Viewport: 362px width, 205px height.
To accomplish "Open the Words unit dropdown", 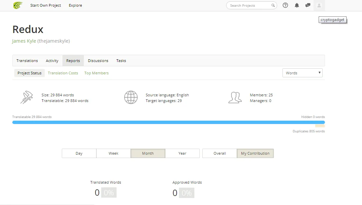I will click(x=303, y=73).
